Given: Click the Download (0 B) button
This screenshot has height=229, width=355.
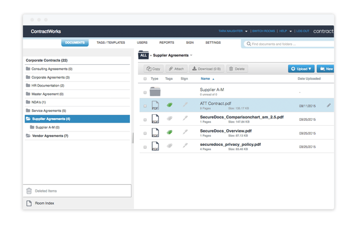Looking at the screenshot, I should tap(206, 69).
